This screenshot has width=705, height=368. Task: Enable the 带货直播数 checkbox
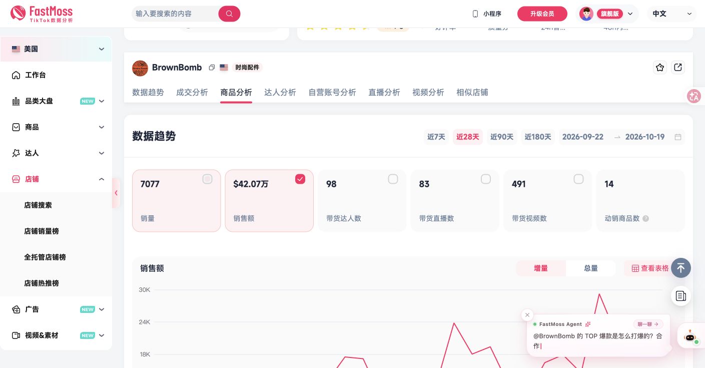(486, 179)
